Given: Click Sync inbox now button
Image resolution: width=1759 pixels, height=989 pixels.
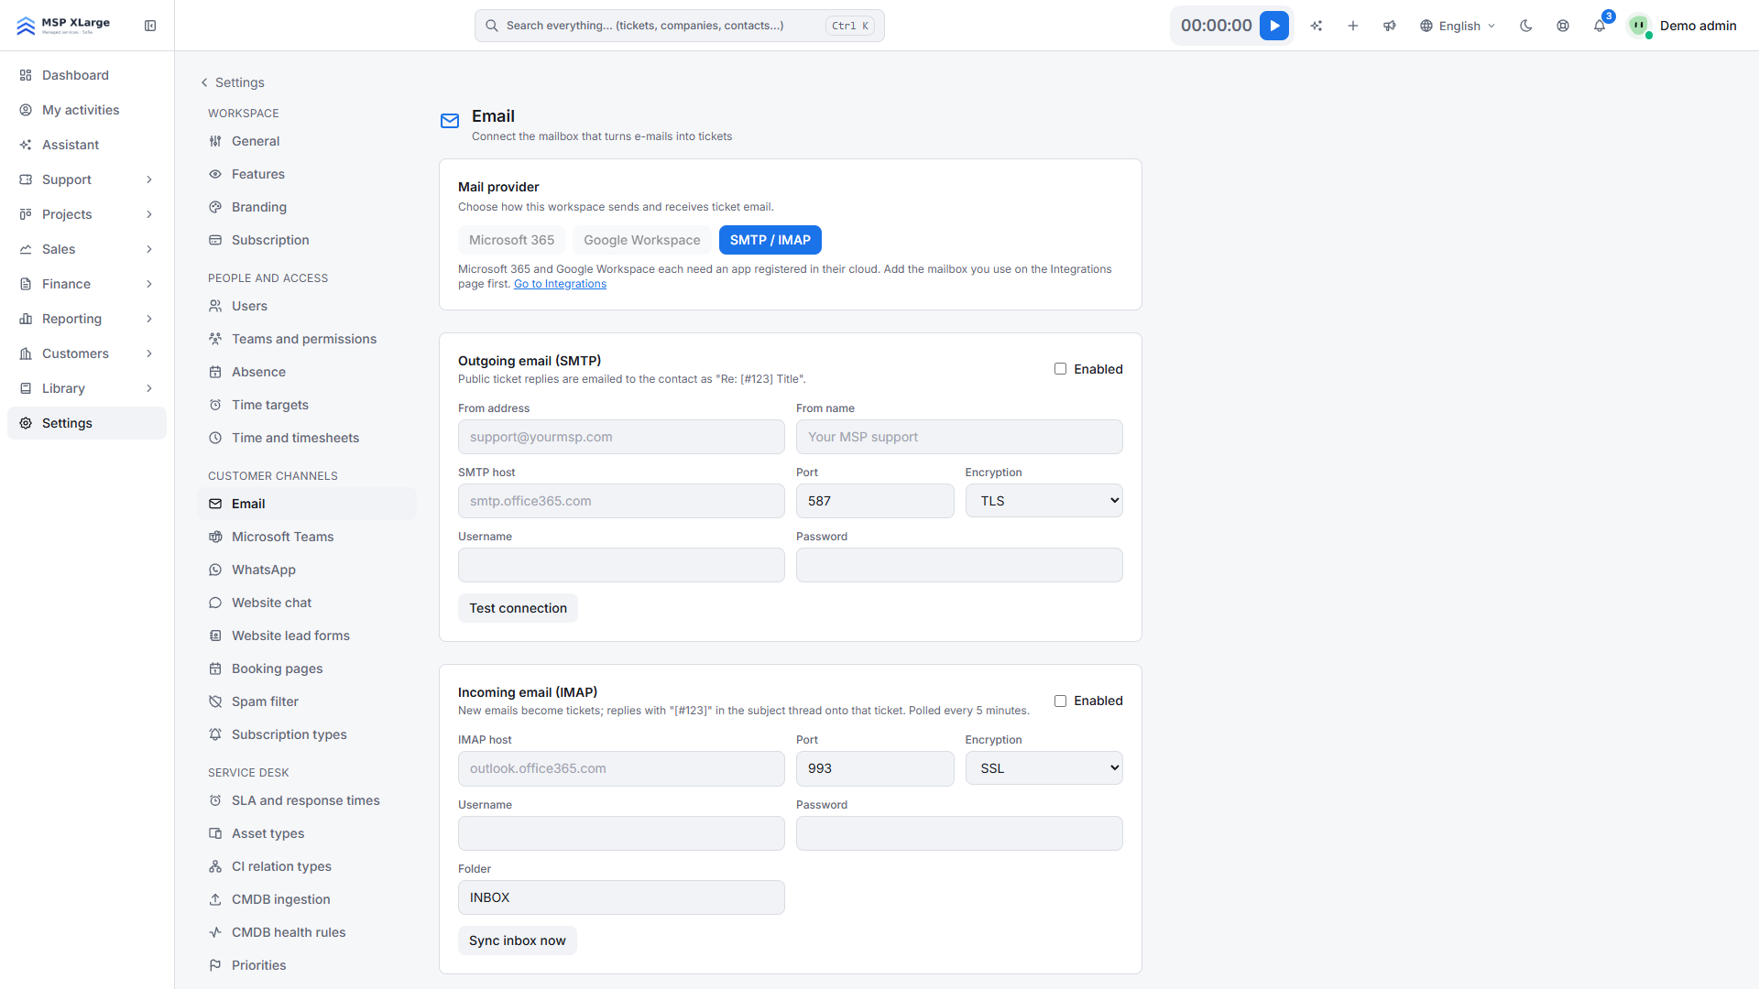Looking at the screenshot, I should (517, 940).
